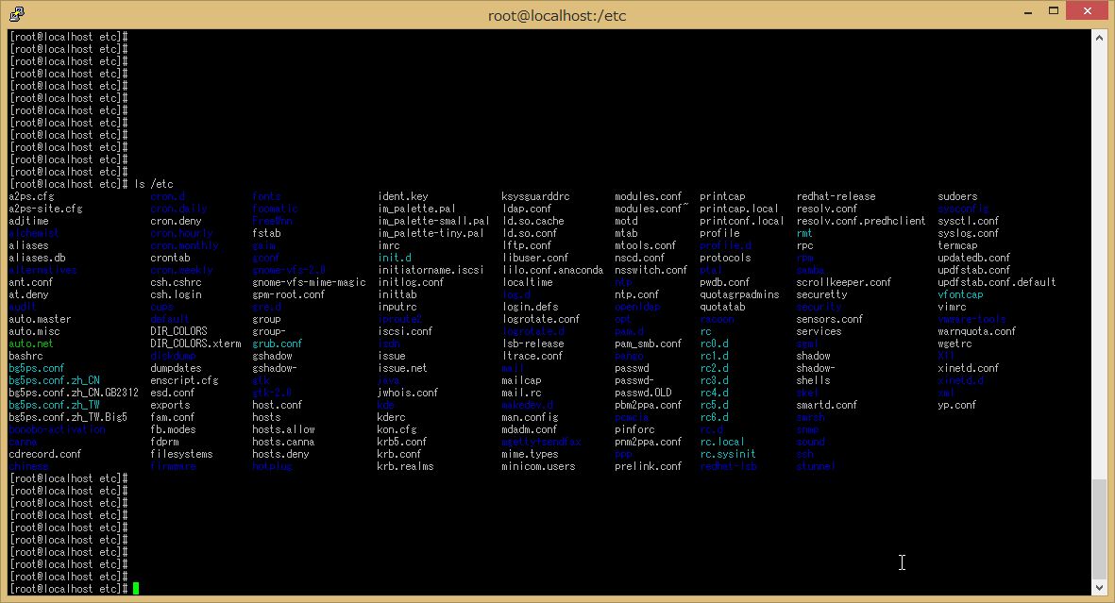Click the green terminal cursor block
Viewport: 1115px width, 603px height.
coord(136,589)
